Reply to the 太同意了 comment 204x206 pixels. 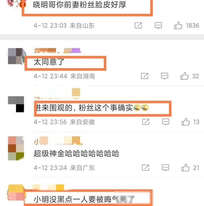[x=165, y=76]
